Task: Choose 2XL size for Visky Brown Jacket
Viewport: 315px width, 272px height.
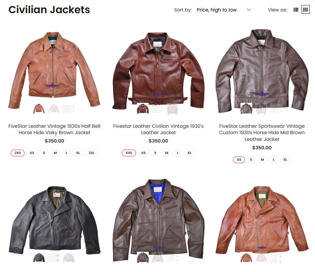Action: (x=92, y=153)
